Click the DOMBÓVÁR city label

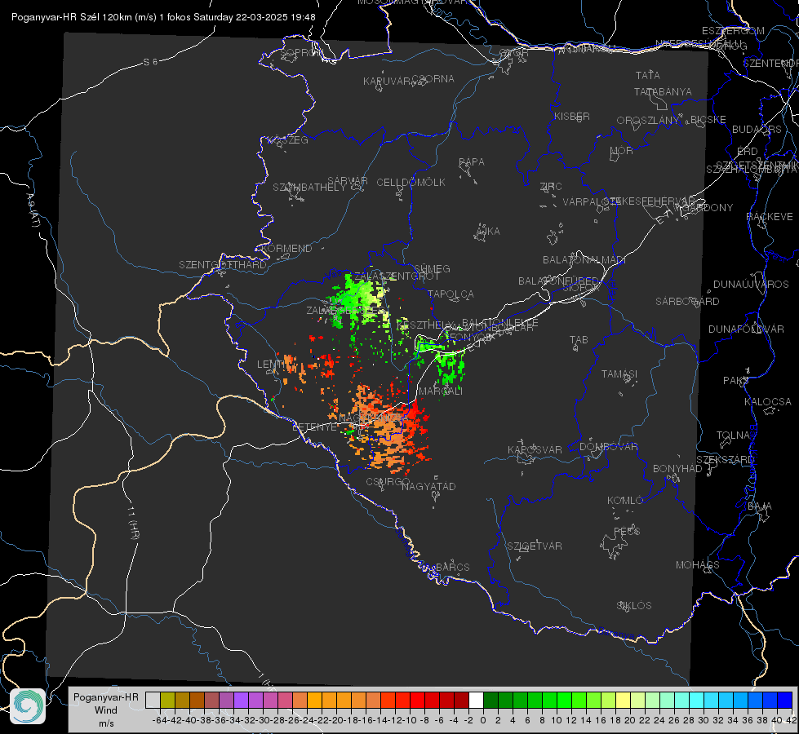click(608, 447)
